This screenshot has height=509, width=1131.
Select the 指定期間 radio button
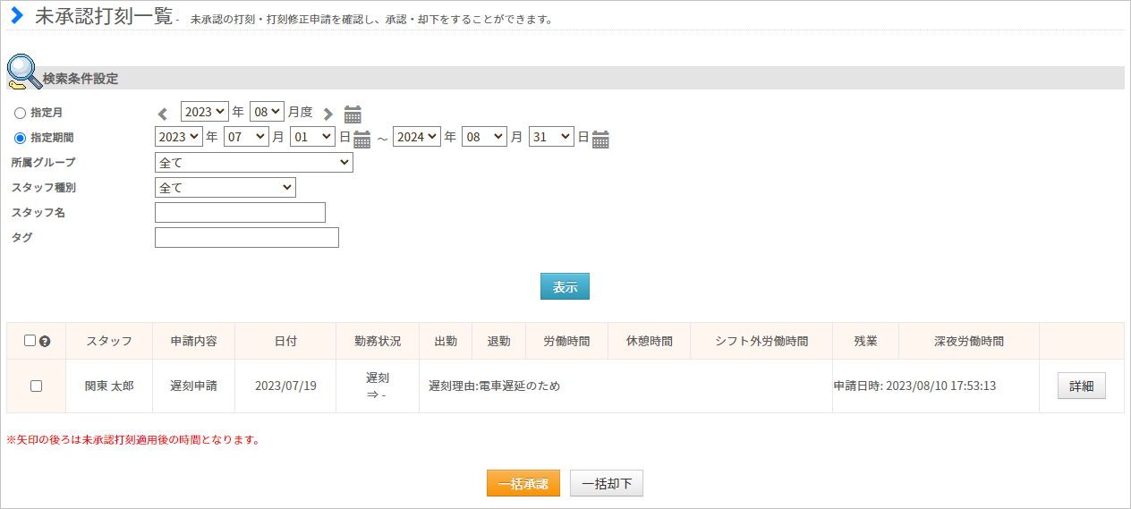pos(20,138)
